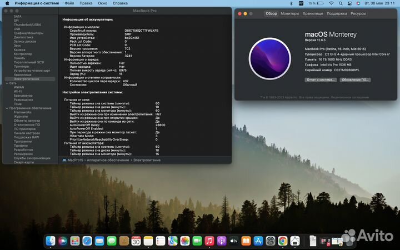The image size is (400, 250).
Task: Click the battery serial number D867156Q0TTFWLKFB
Action: (142, 31)
